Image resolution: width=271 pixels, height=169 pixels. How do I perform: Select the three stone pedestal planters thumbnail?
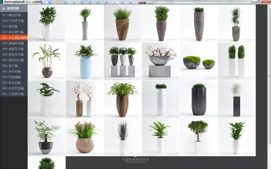point(123,62)
